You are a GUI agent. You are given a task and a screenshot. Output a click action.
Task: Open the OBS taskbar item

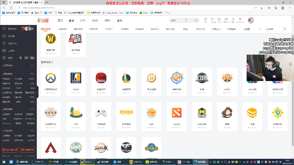click(x=39, y=162)
